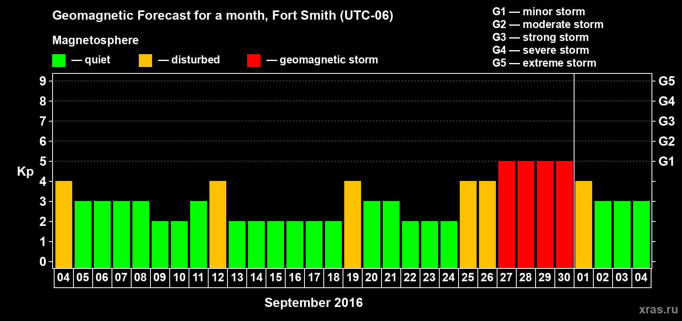Click the date label '24' on the axis
Image resolution: width=682 pixels, height=321 pixels.
449,278
